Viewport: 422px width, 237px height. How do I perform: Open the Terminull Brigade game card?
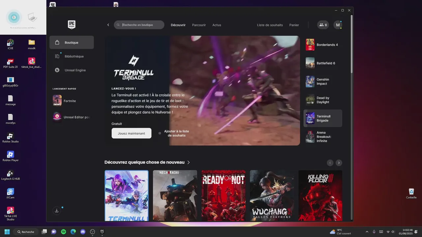tap(127, 196)
